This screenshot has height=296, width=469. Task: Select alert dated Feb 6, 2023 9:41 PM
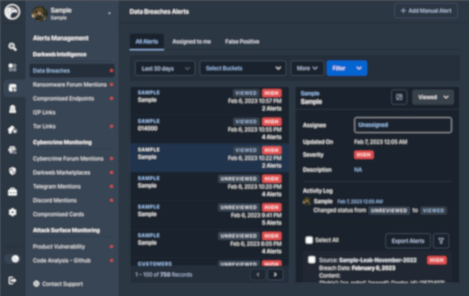pos(210,215)
